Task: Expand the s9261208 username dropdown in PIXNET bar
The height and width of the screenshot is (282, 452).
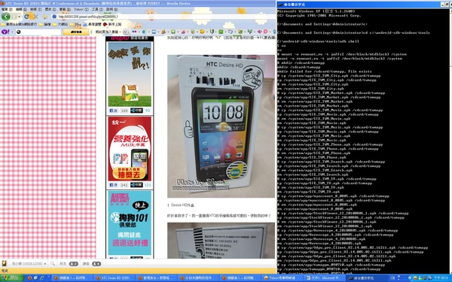Action: click(x=29, y=264)
